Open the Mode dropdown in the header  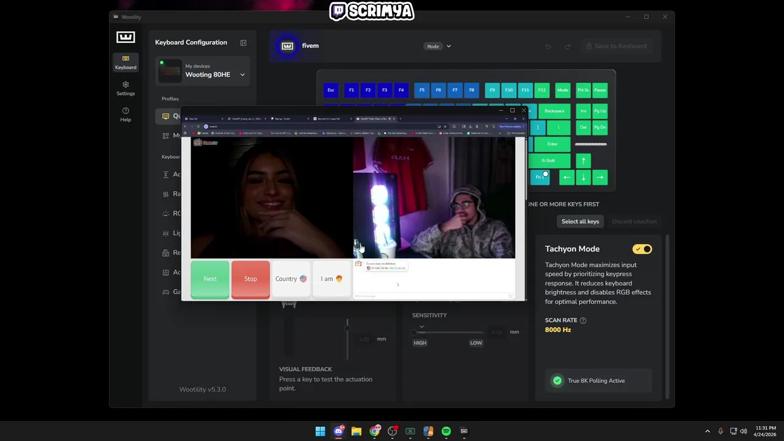tap(439, 47)
